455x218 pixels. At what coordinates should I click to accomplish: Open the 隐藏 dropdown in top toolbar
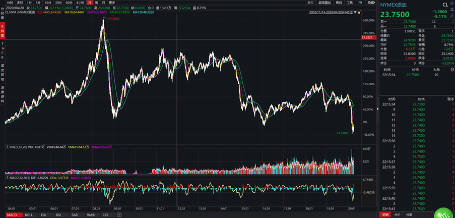pyautogui.click(x=371, y=3)
